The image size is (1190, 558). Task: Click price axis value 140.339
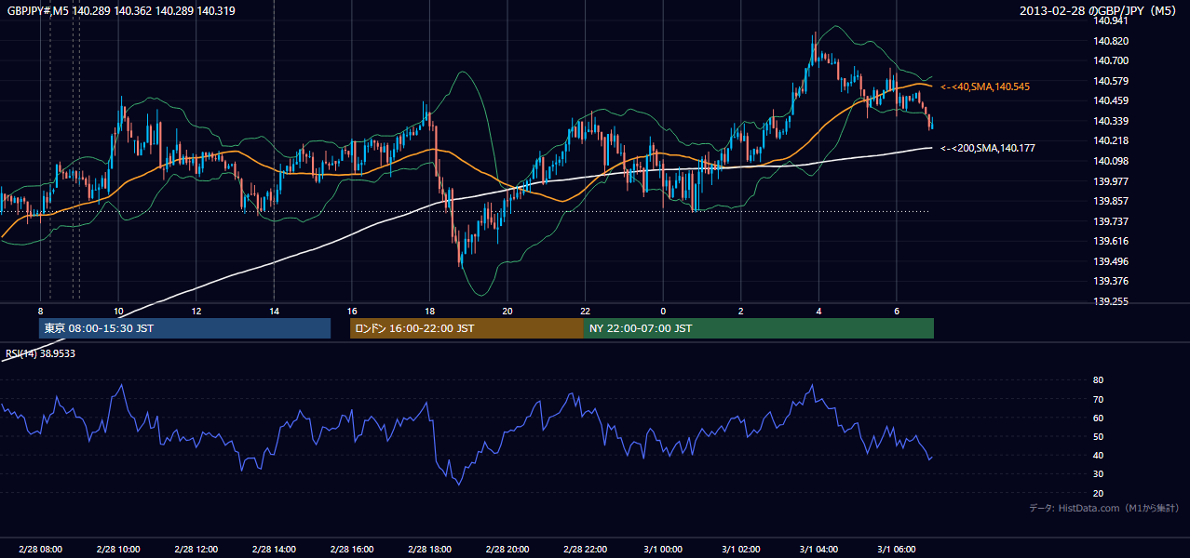click(1111, 121)
